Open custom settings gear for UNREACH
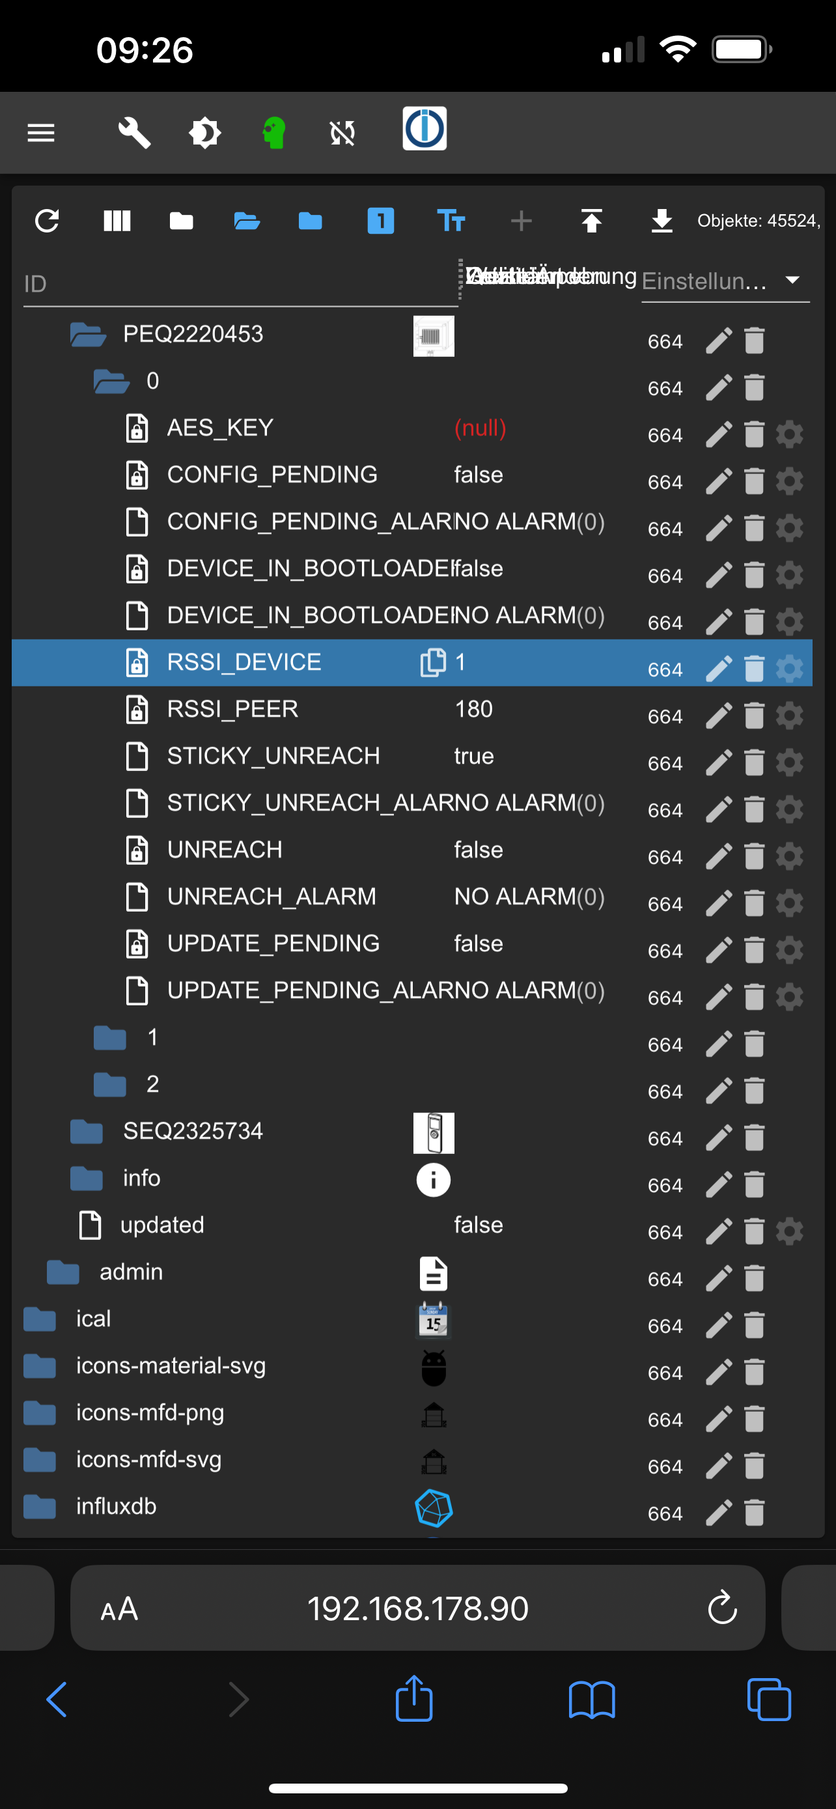This screenshot has height=1809, width=836. coord(790,856)
